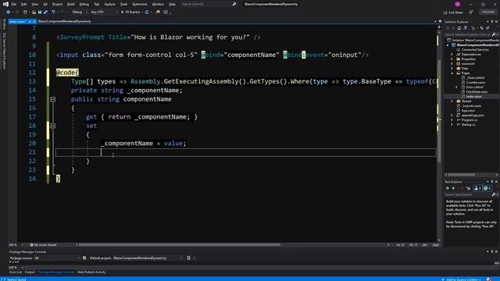Click the Switch Views icon in Solution Explorer

point(465,28)
